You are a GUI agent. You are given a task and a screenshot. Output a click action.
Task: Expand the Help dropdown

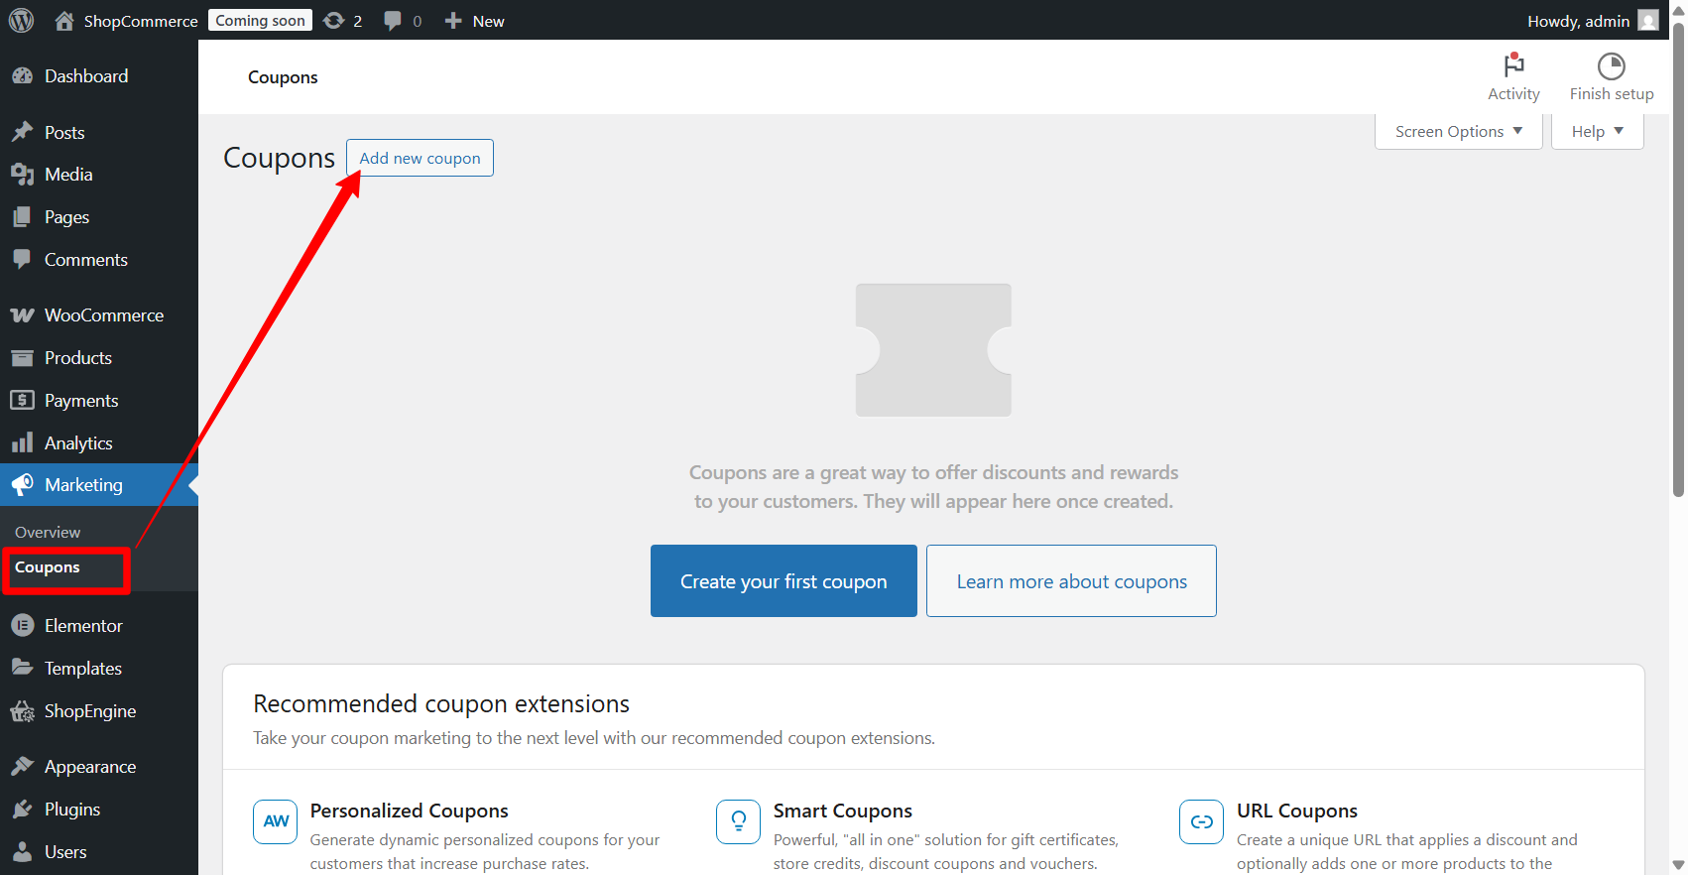[x=1597, y=132]
